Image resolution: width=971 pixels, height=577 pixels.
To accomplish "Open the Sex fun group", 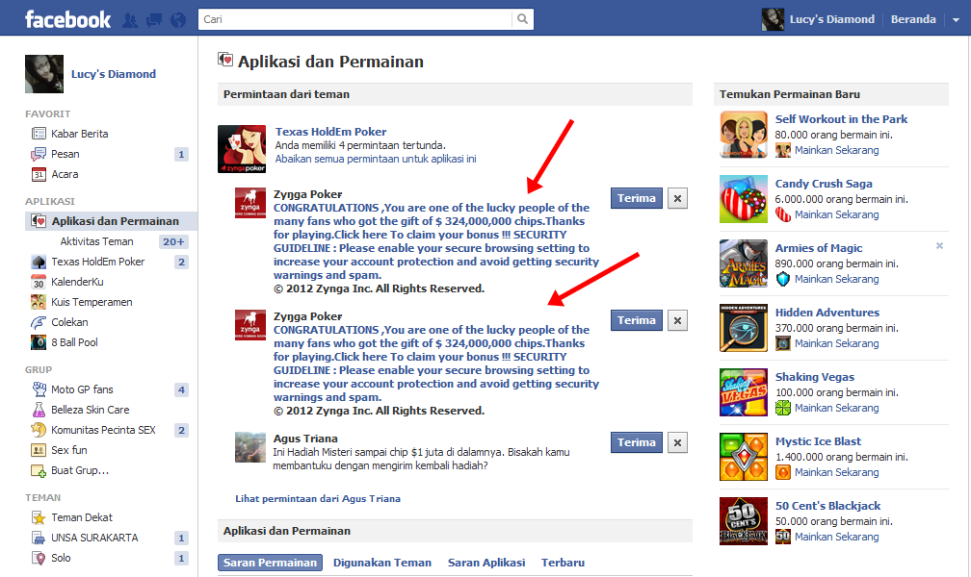I will tap(68, 450).
